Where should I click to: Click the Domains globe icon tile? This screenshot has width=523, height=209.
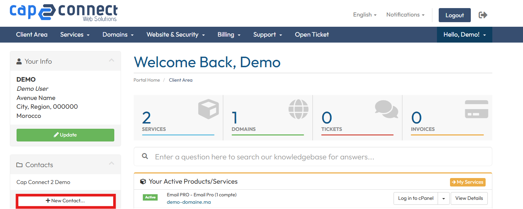268,118
